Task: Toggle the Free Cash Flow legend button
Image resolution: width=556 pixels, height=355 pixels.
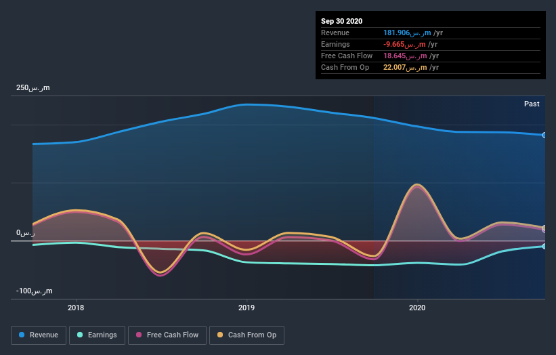Action: (x=167, y=335)
